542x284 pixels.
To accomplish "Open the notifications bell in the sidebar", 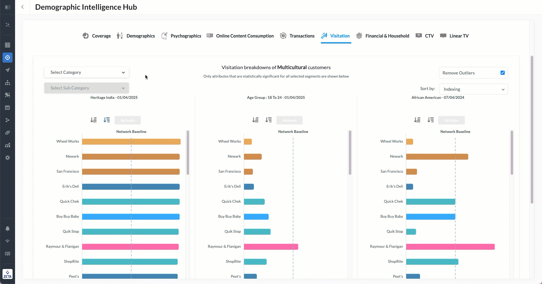I will 8,229.
